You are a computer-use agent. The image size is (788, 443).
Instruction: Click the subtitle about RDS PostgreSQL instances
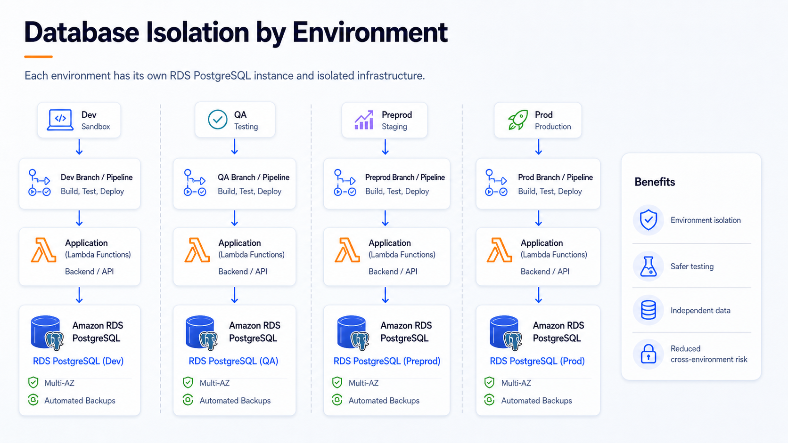point(225,76)
